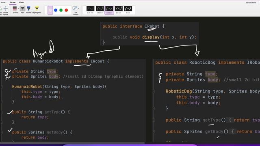260x146 pixels.
Task: Choose the red ink colour swatch
Action: tap(66, 10)
